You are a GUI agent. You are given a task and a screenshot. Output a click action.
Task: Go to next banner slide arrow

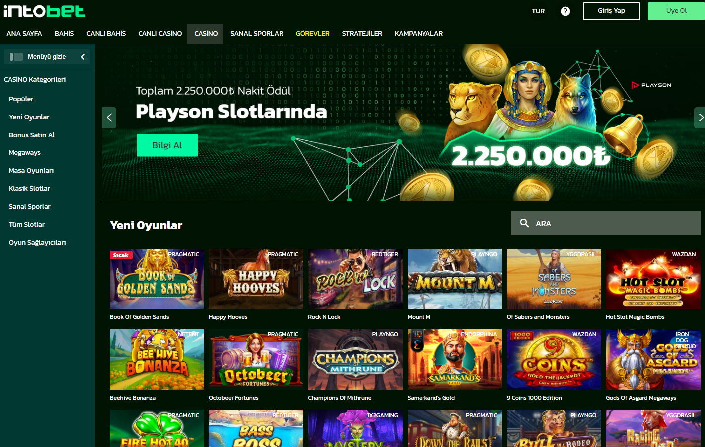click(x=700, y=118)
